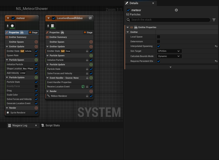Add module to meteor Particle Spawn
The width and height of the screenshot is (219, 160).
pyautogui.click(x=36, y=60)
